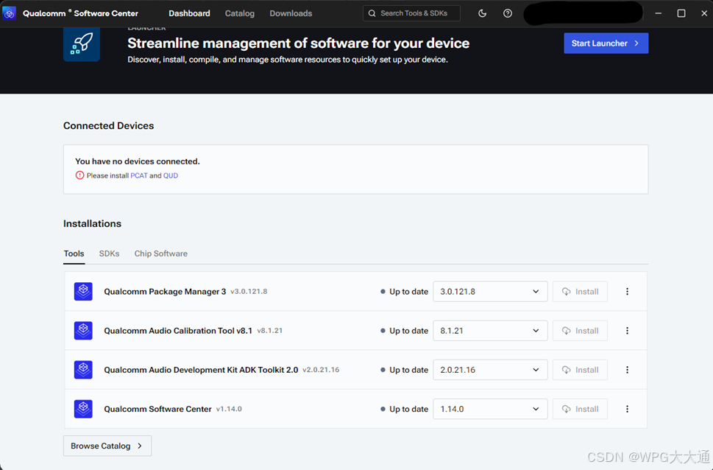Screen dimensions: 713x470
Task: Open more options for ADK Toolkit 2.0
Action: click(x=627, y=370)
